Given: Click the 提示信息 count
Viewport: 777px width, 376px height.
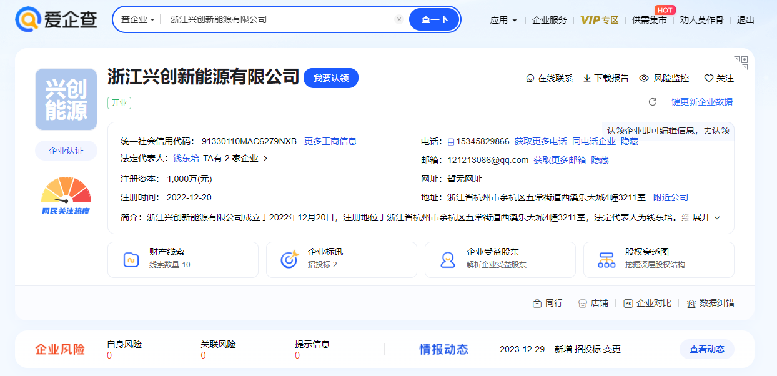Looking at the screenshot, I should [297, 355].
